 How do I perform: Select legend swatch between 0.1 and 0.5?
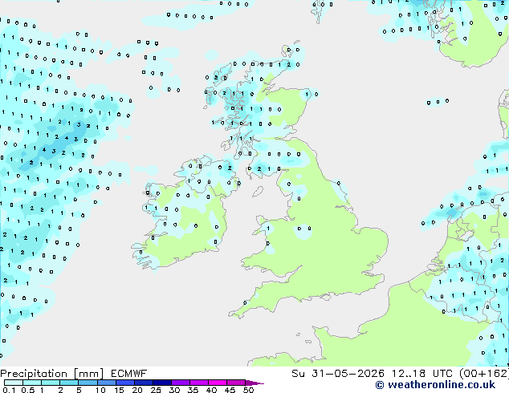tap(14, 383)
